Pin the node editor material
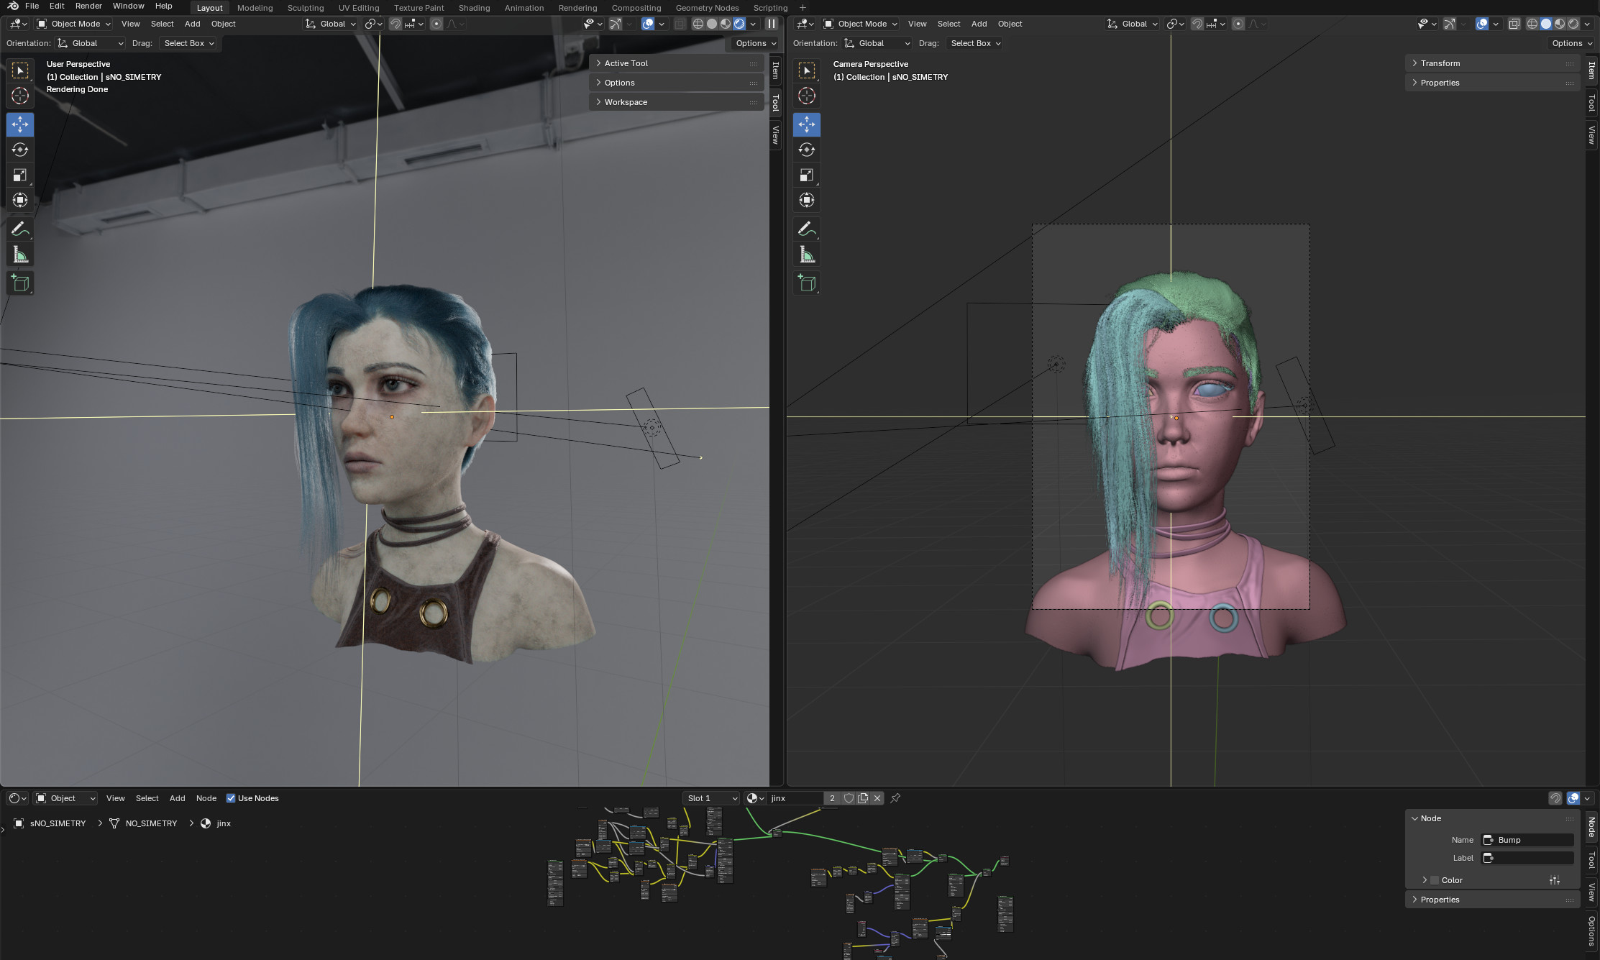 pyautogui.click(x=895, y=798)
